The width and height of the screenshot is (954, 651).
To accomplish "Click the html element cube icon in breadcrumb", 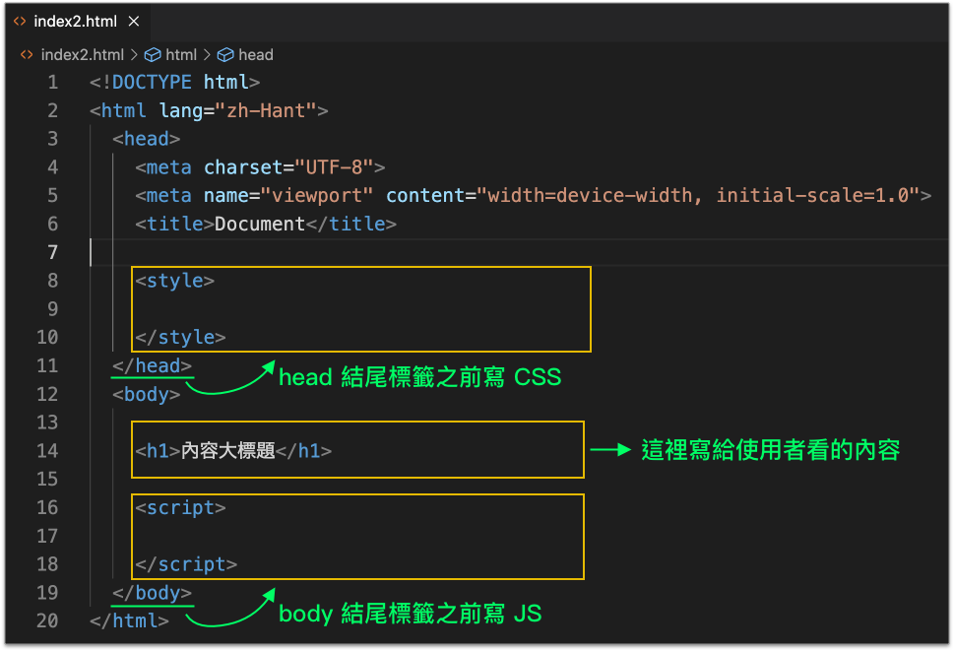I will [x=153, y=55].
